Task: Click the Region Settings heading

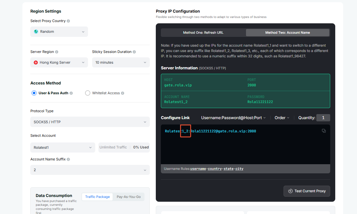Action: [x=46, y=11]
